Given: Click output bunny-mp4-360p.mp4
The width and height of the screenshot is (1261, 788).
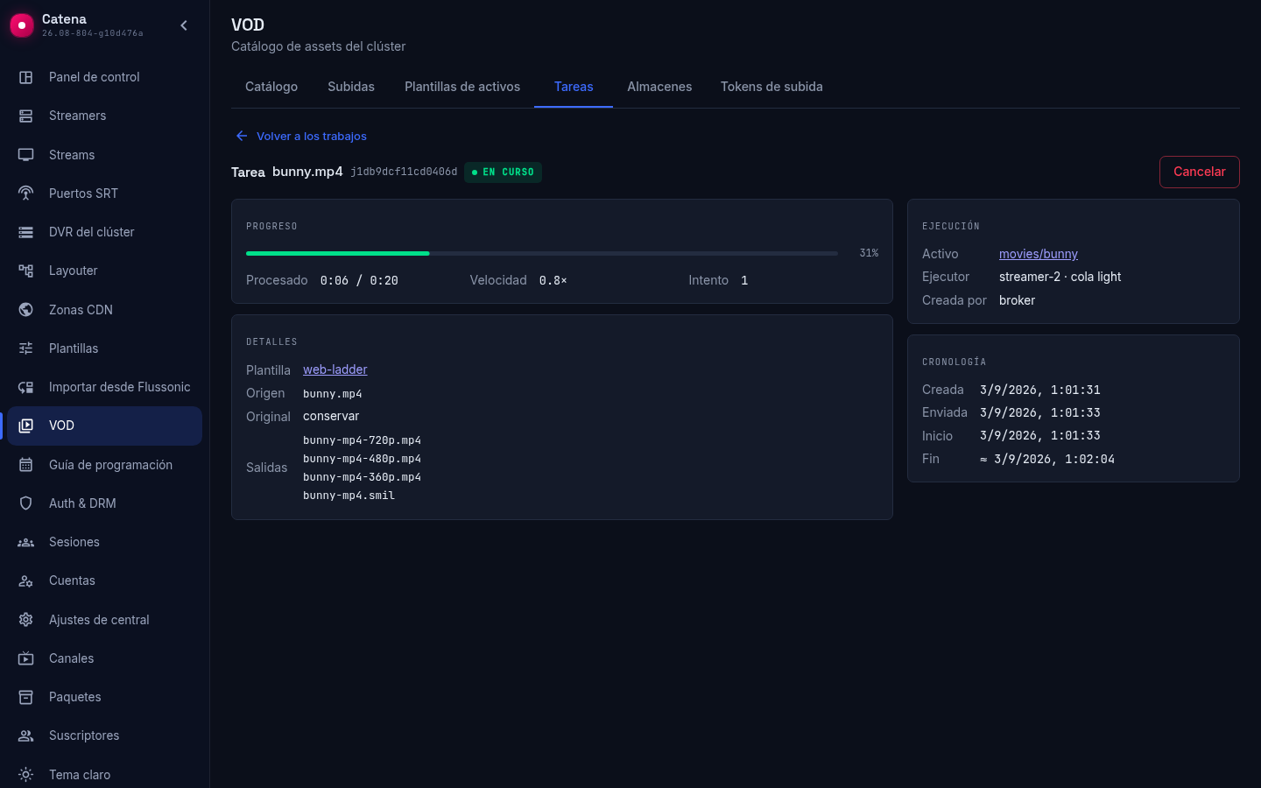Looking at the screenshot, I should [x=362, y=477].
